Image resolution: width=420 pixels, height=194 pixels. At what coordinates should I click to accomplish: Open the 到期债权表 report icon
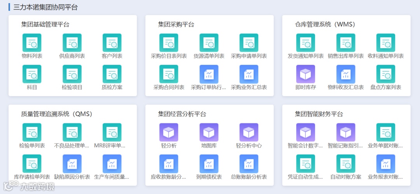pyautogui.click(x=209, y=163)
